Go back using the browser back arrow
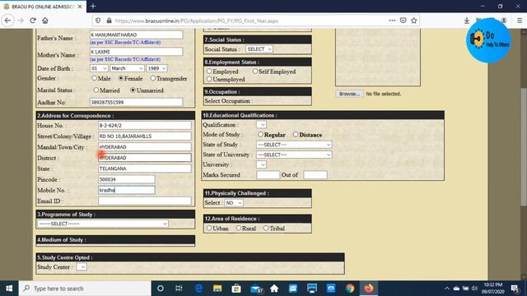This screenshot has width=527, height=296. coord(7,21)
